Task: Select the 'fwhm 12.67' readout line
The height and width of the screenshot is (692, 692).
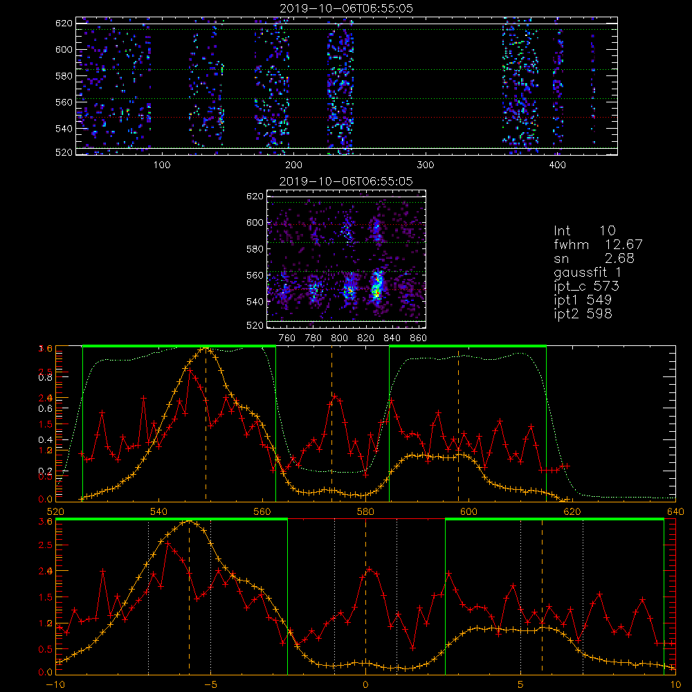Action: pyautogui.click(x=598, y=244)
